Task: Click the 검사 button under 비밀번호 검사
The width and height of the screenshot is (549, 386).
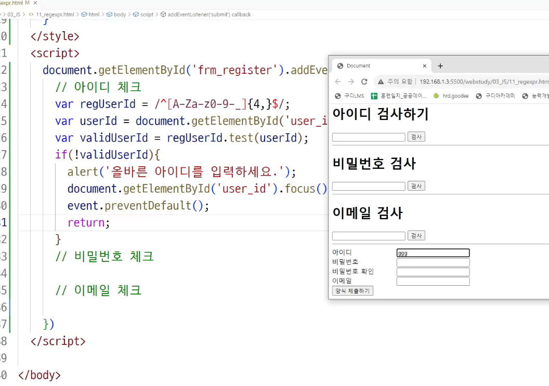Action: pos(416,186)
